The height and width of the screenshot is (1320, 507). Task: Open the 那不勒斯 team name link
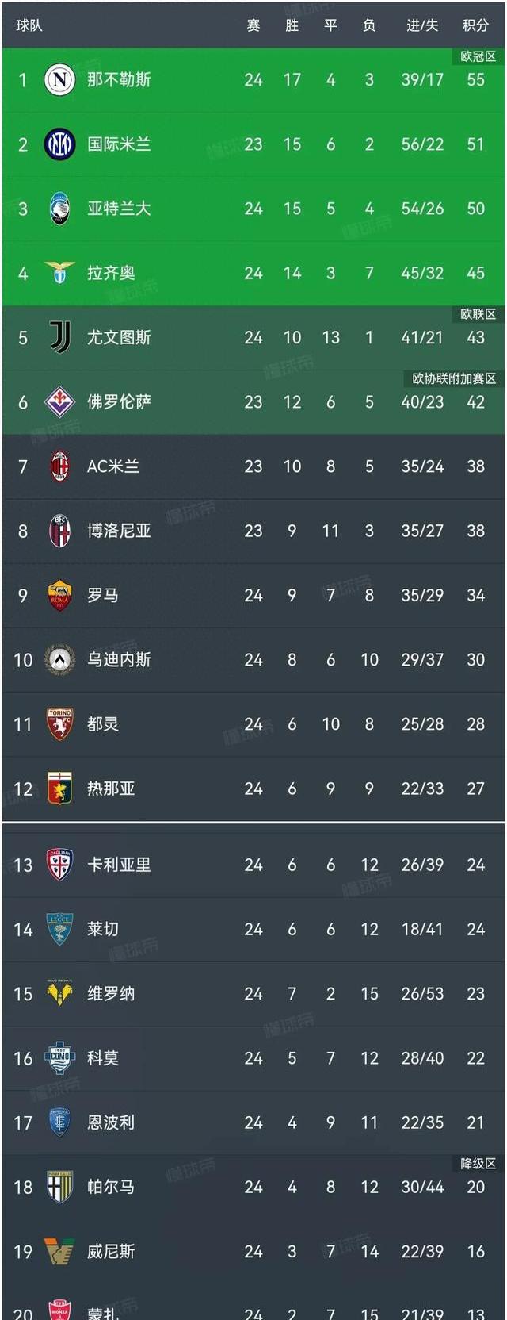coord(119,79)
